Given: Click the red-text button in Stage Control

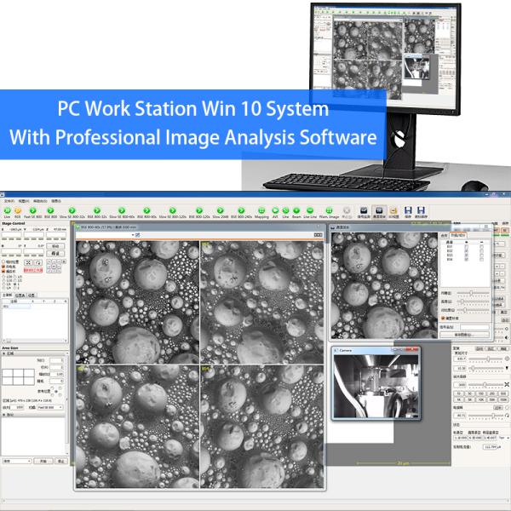Looking at the screenshot, I should pyautogui.click(x=34, y=269).
